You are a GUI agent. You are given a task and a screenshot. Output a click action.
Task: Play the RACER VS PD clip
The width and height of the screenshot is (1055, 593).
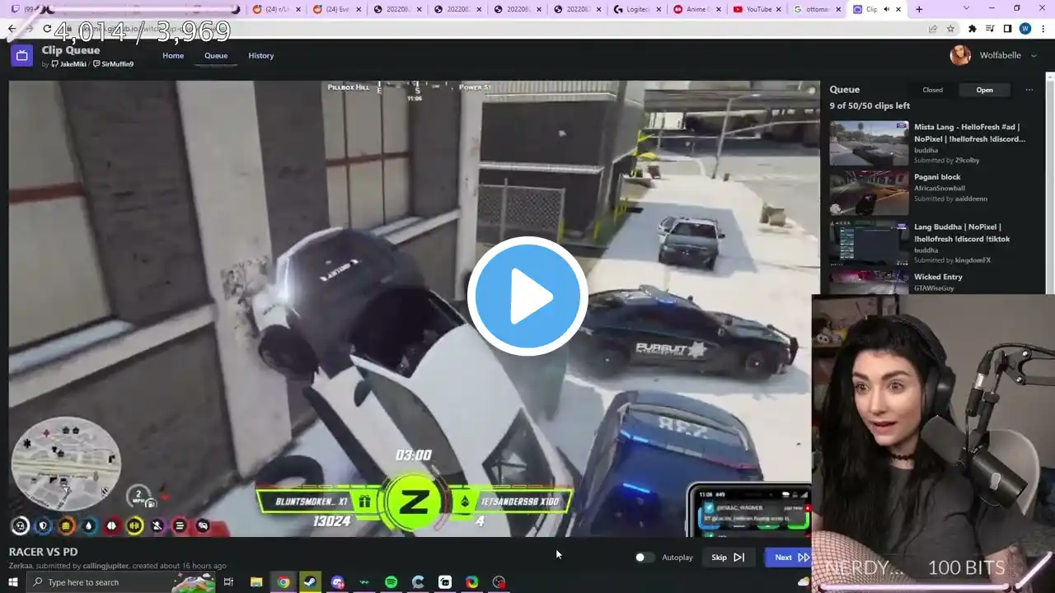527,296
